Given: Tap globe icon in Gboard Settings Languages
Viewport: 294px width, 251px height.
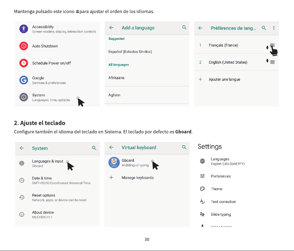Looking at the screenshot, I should click(202, 161).
